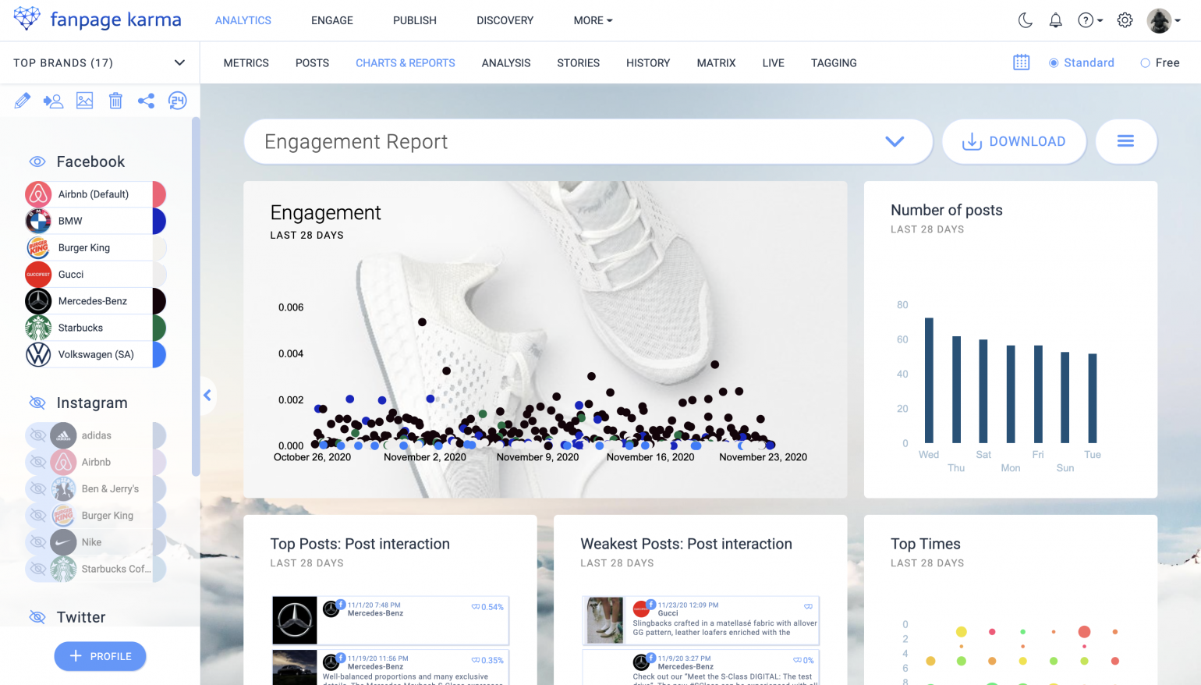The width and height of the screenshot is (1201, 685).
Task: Toggle dark mode with the moon icon
Action: (1025, 20)
